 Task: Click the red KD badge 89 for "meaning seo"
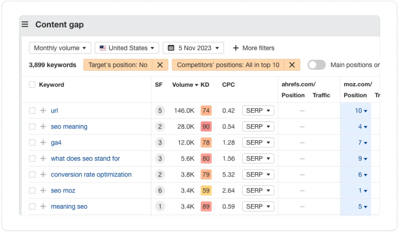coord(206,206)
